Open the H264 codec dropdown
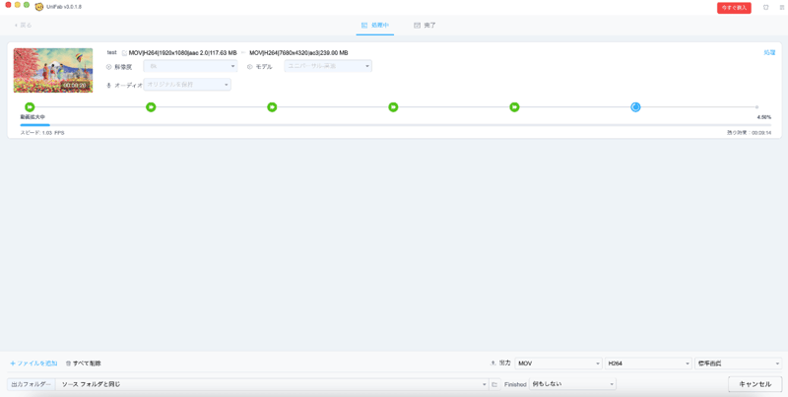 click(647, 364)
